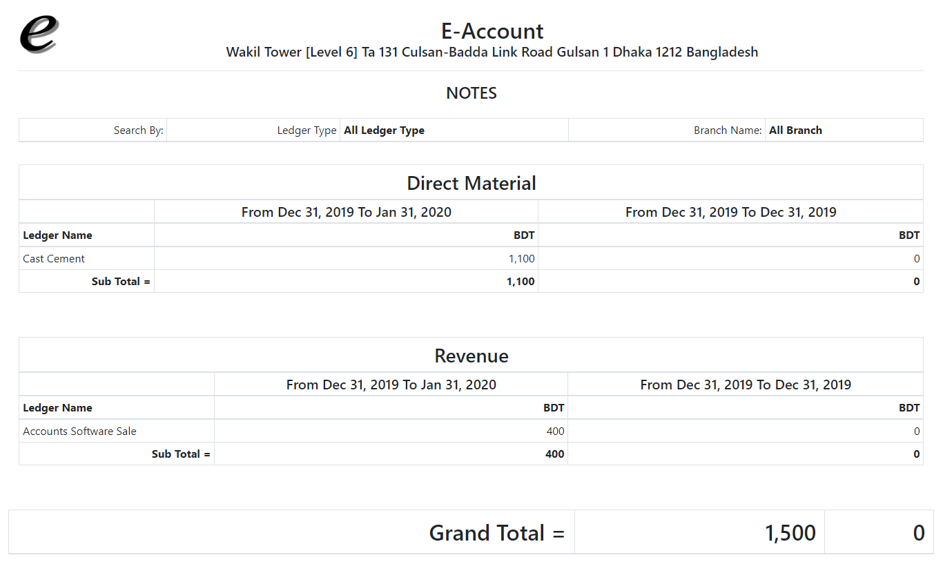Click the "Grand Total =" label
943x582 pixels.
point(496,533)
